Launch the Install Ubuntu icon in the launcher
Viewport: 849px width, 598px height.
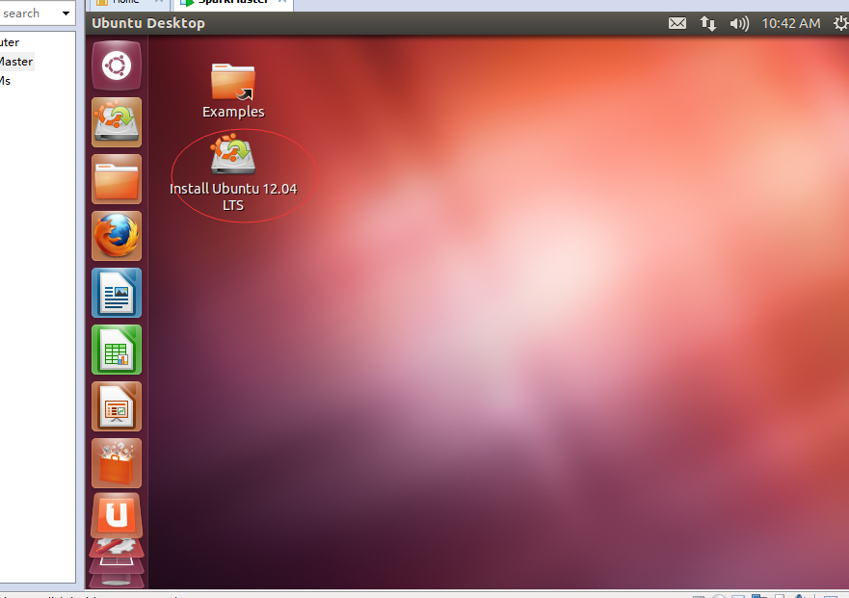117,122
